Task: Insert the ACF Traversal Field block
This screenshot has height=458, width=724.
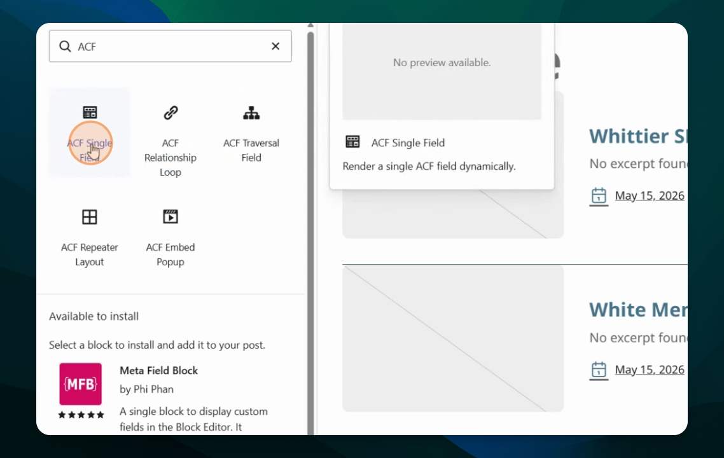Action: (x=251, y=133)
